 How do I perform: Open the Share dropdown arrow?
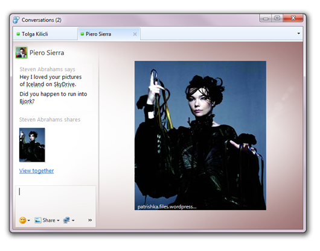click(x=58, y=220)
